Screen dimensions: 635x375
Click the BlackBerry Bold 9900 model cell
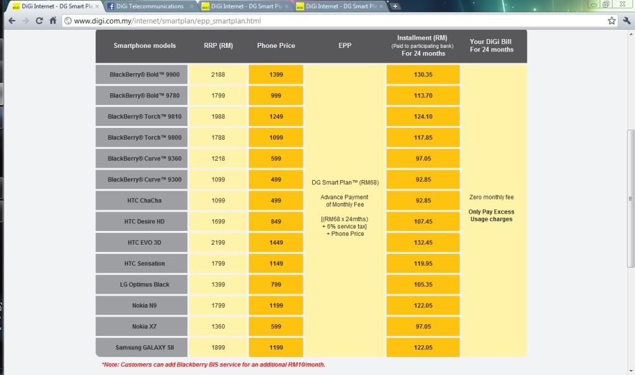click(x=142, y=75)
